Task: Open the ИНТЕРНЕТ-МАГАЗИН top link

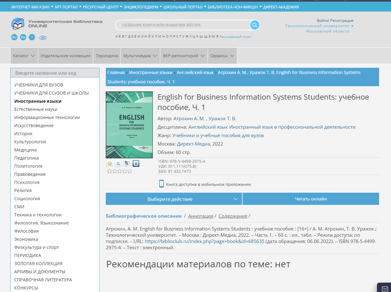Action: point(30,7)
